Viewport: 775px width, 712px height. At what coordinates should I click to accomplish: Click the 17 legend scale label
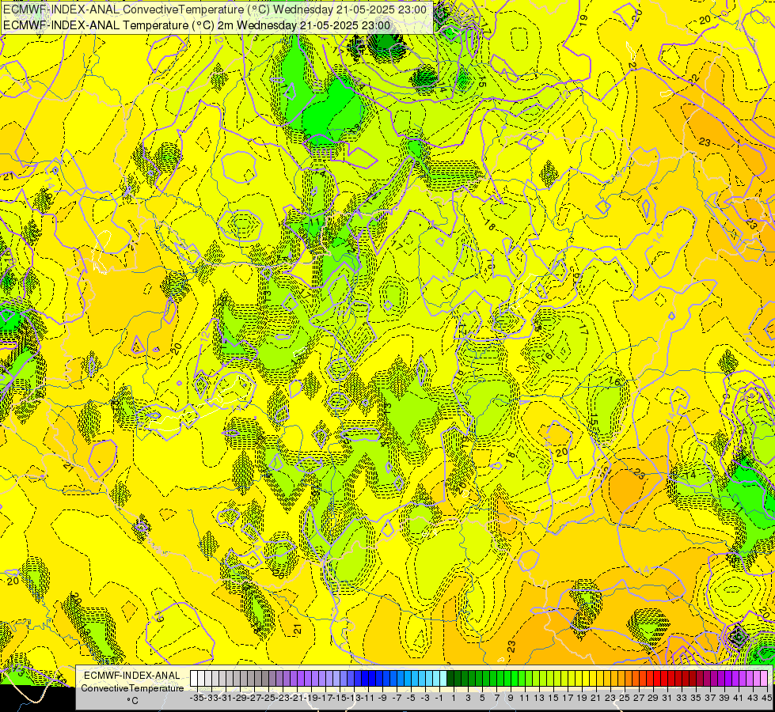point(568,699)
